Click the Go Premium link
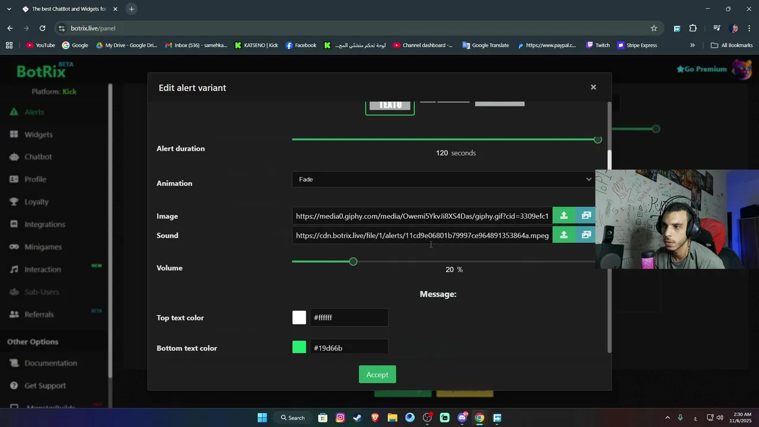The height and width of the screenshot is (427, 759). [x=701, y=69]
